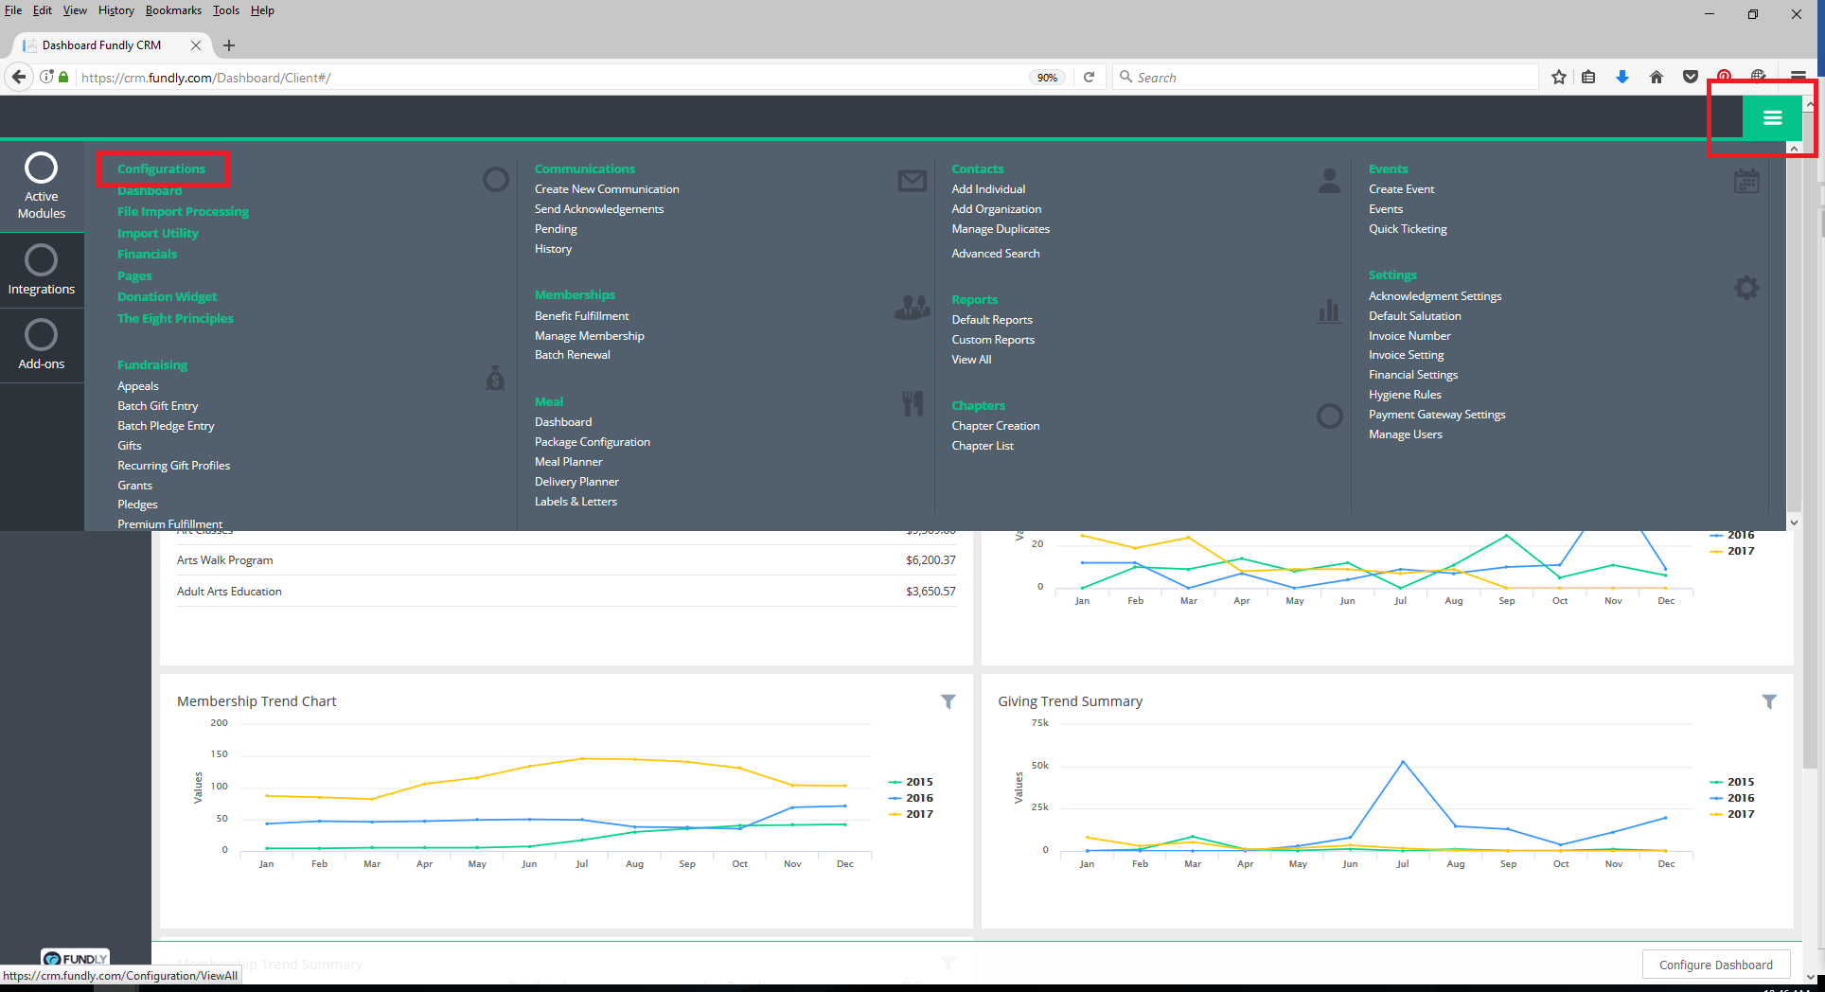Open Meal Planner link
Viewport: 1825px width, 992px height.
point(568,462)
